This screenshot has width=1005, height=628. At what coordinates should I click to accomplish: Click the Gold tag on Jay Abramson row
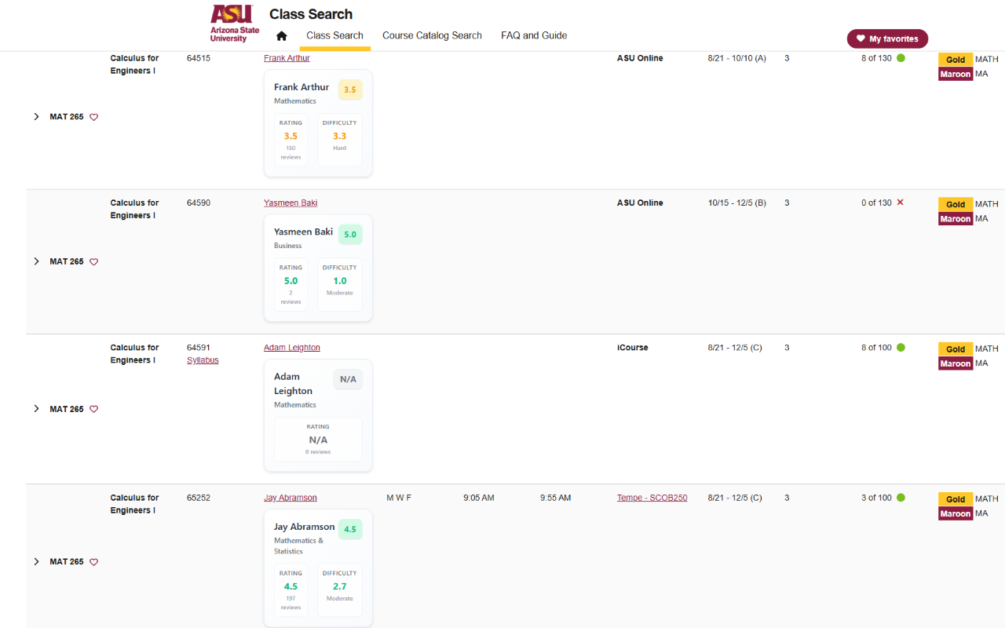(x=956, y=499)
